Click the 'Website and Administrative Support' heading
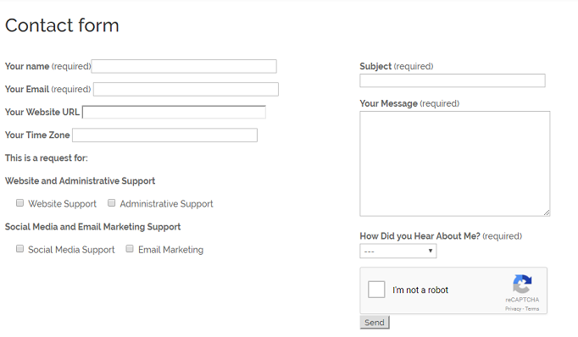Screen dimensions: 578x337 (80, 181)
